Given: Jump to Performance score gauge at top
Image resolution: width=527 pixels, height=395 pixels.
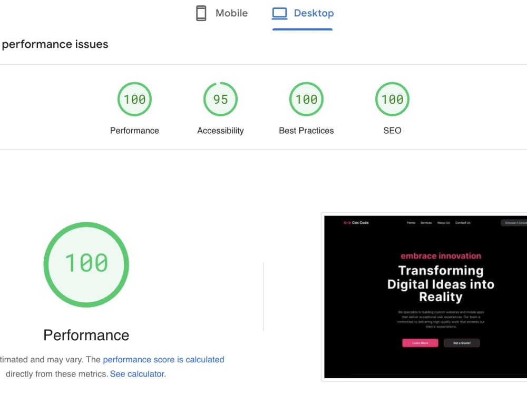Looking at the screenshot, I should [x=134, y=99].
